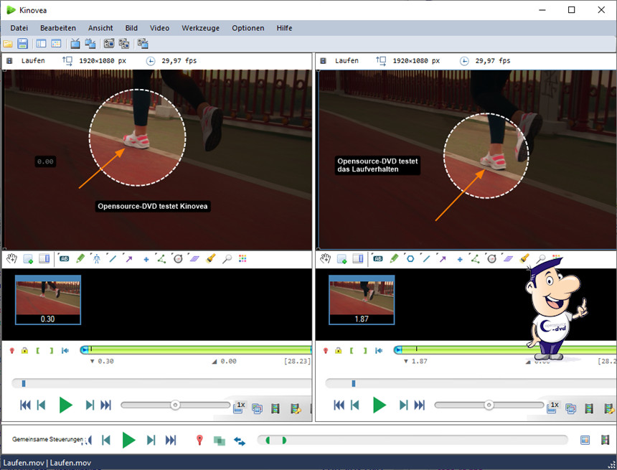
Task: Click the left player speed slider knob
Action: click(175, 405)
